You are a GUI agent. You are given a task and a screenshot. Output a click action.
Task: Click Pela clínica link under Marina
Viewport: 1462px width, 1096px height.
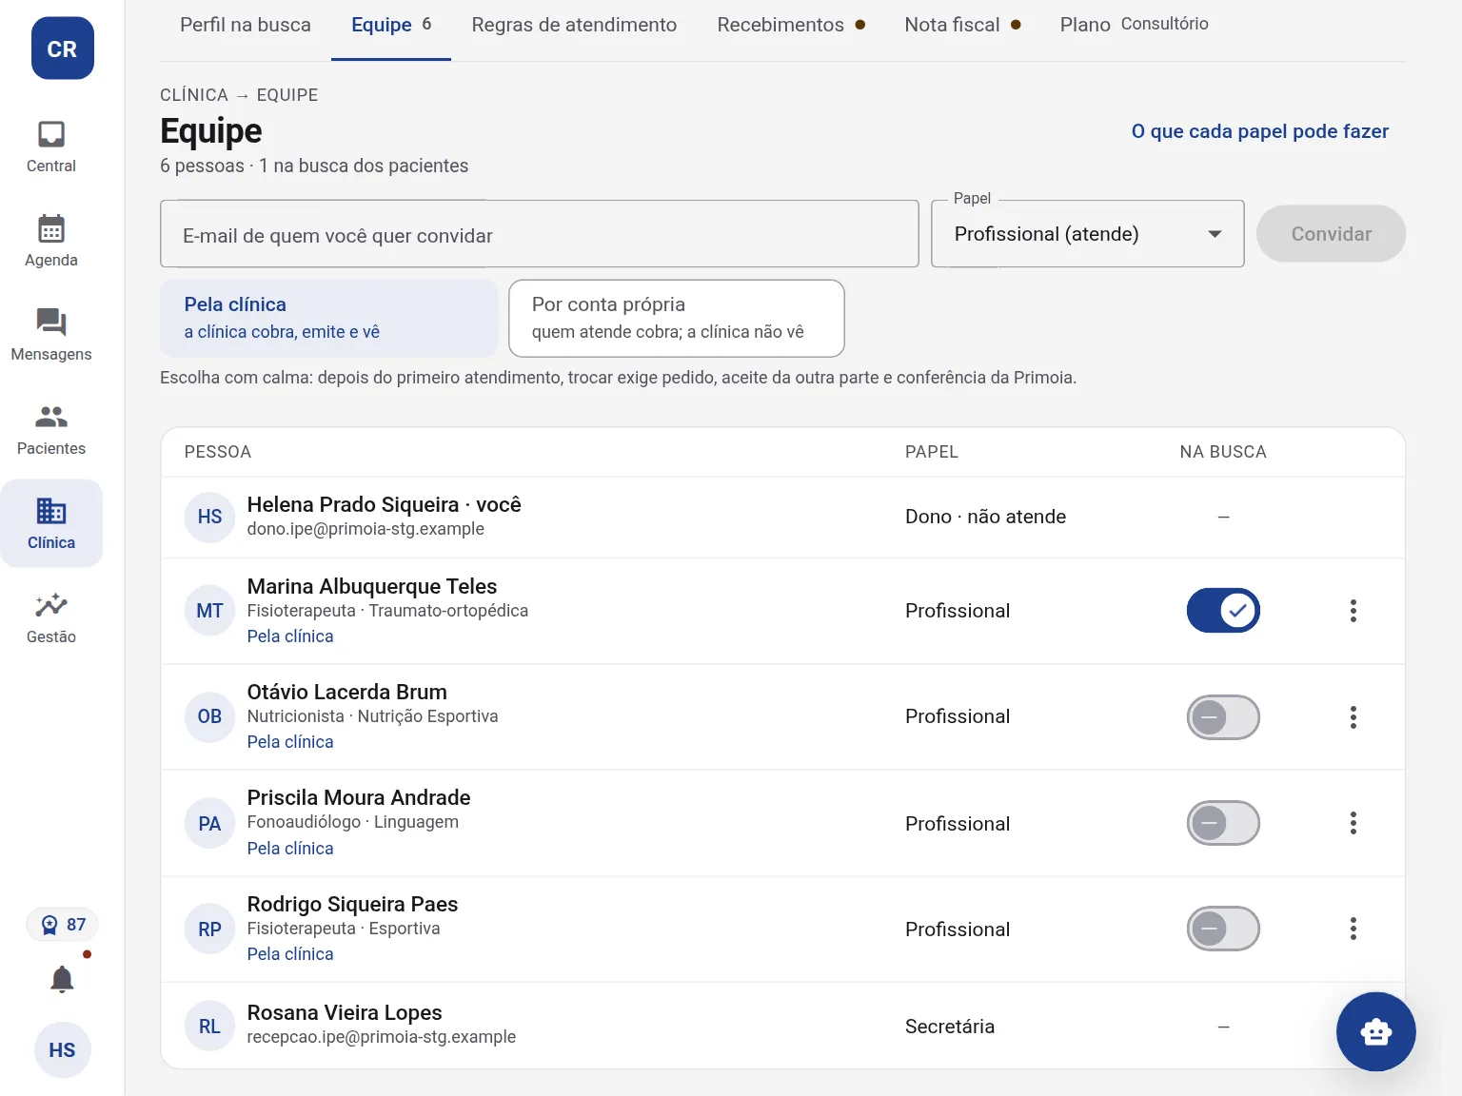(x=290, y=636)
